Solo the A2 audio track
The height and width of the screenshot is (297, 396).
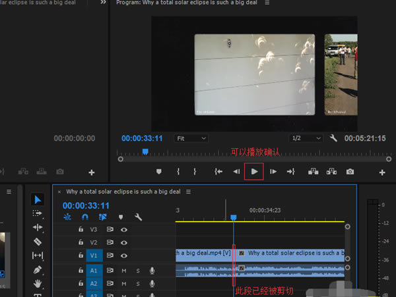[138, 283]
